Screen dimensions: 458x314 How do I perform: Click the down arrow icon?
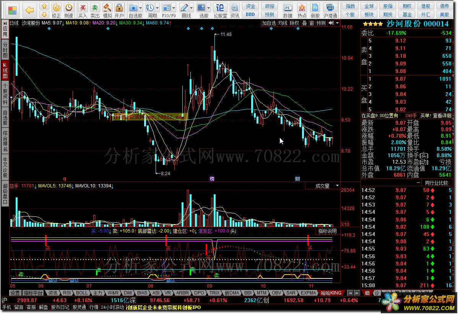coord(44,14)
